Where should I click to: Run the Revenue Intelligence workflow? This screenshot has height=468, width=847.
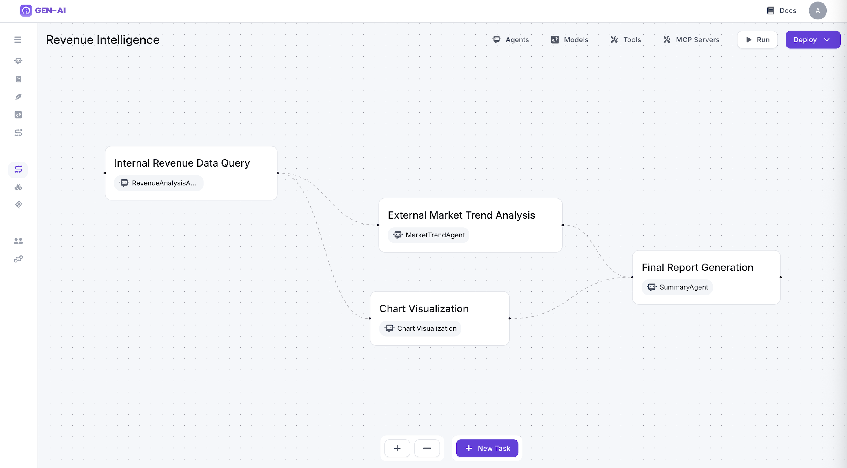pos(757,39)
